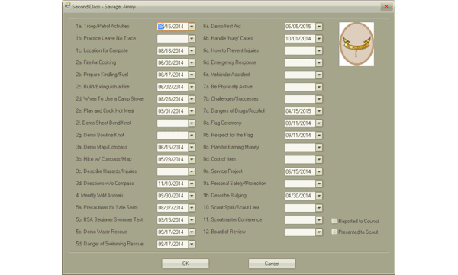
Task: Click the 09/30/2014 date for 4. Identify Wild Animals
Action: [173, 196]
